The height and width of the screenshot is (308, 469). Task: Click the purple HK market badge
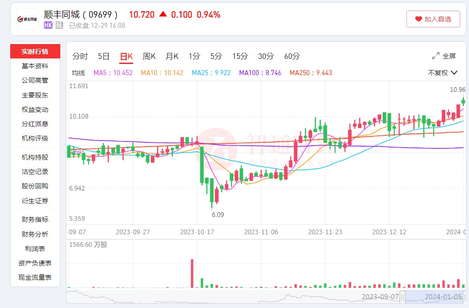(x=48, y=26)
